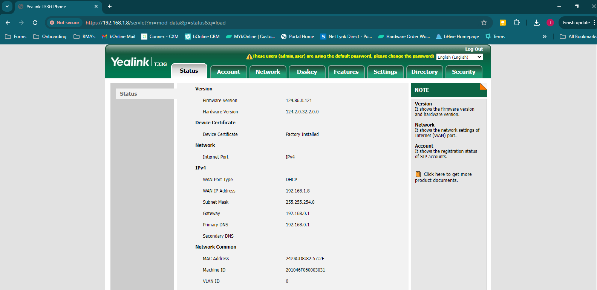Switch to the Features tab
The width and height of the screenshot is (597, 290).
(x=346, y=72)
